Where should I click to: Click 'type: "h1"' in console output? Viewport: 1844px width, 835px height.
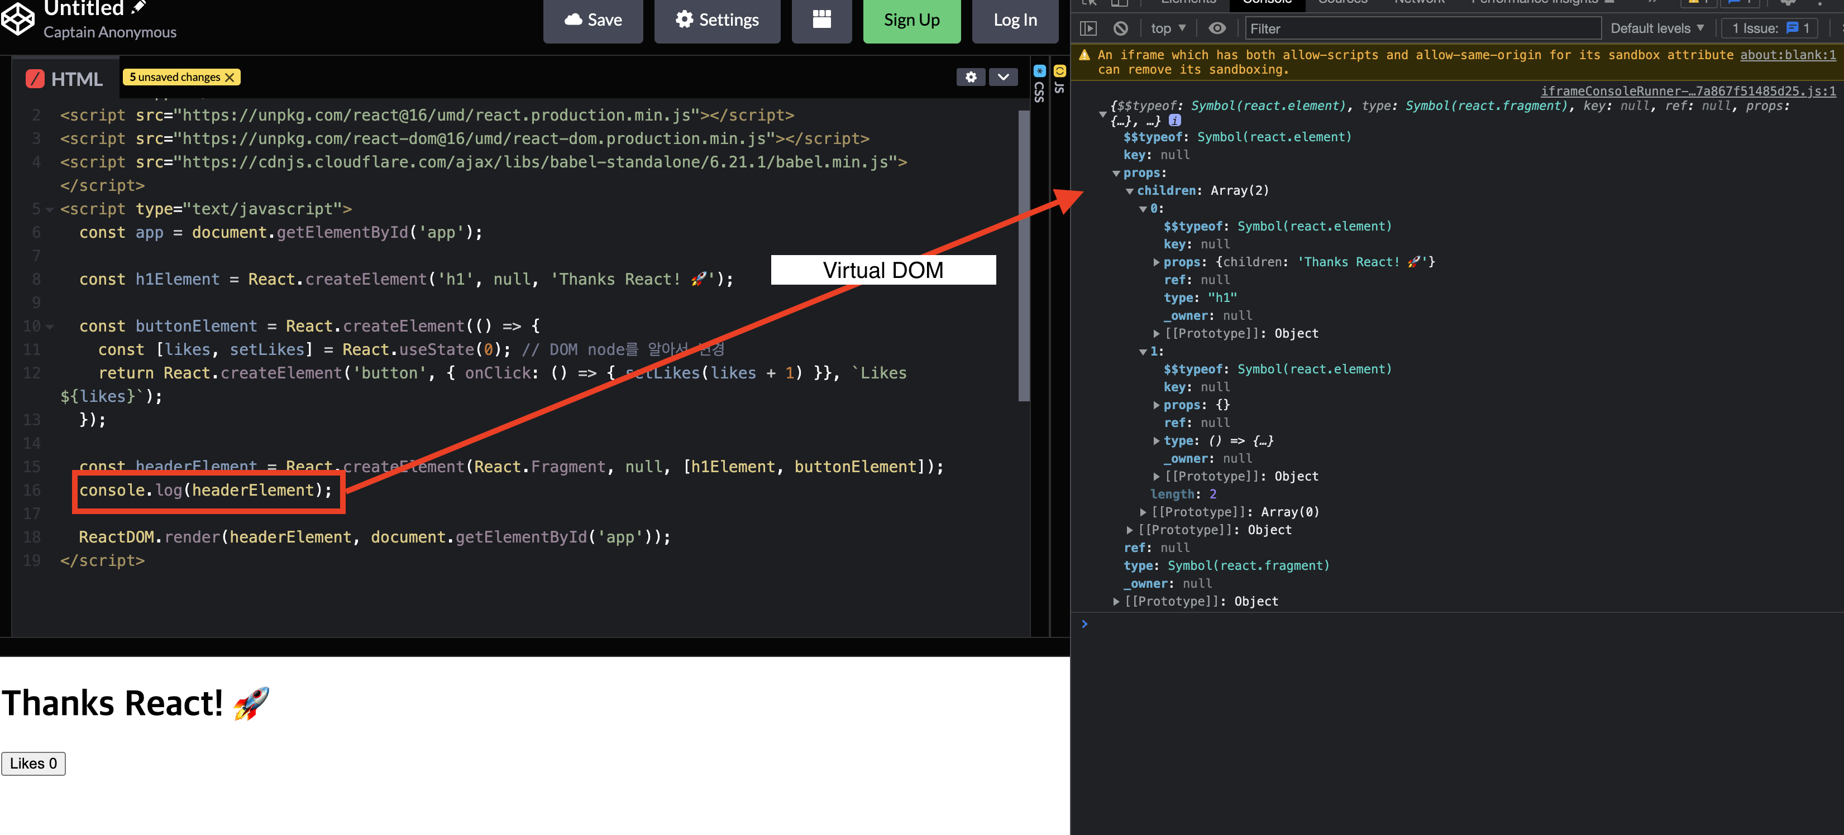tap(1200, 297)
